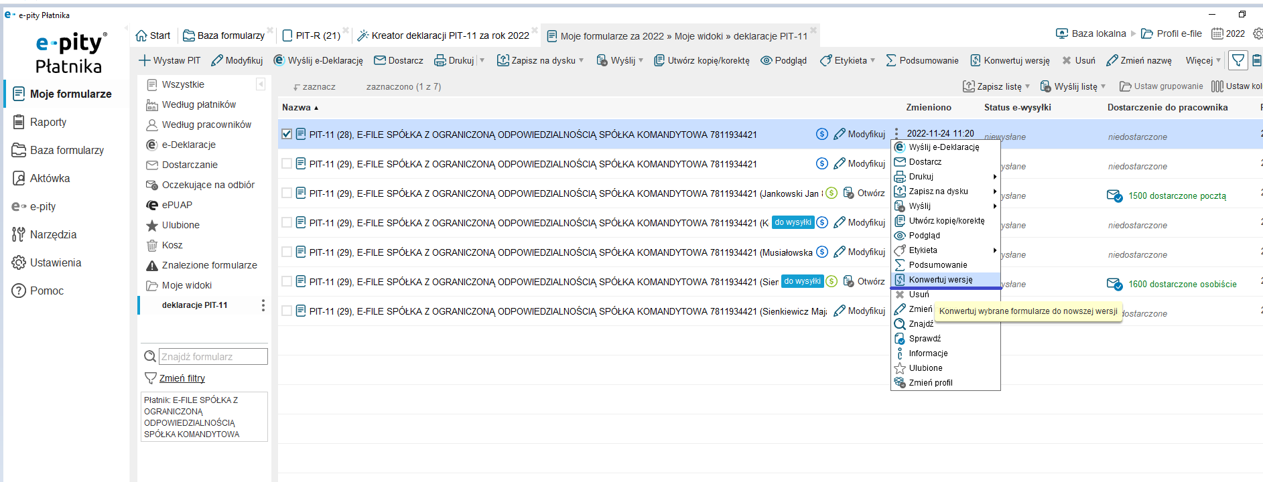Image resolution: width=1263 pixels, height=482 pixels.
Task: Click Zmień nazwę in the toolbar
Action: [1139, 60]
